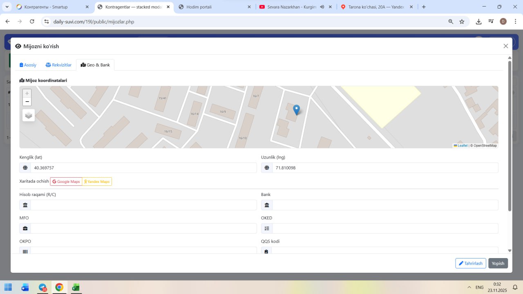Open location in Yandex Maps
The width and height of the screenshot is (523, 294).
pos(97,182)
